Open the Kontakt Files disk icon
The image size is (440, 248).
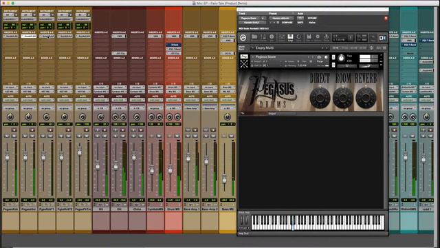click(309, 37)
